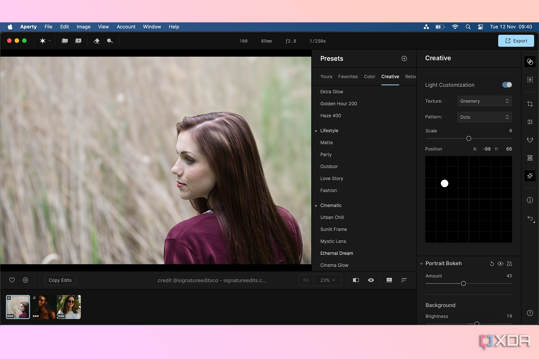Viewport: 539px width, 359px height.
Task: Open the Account menu
Action: click(126, 27)
